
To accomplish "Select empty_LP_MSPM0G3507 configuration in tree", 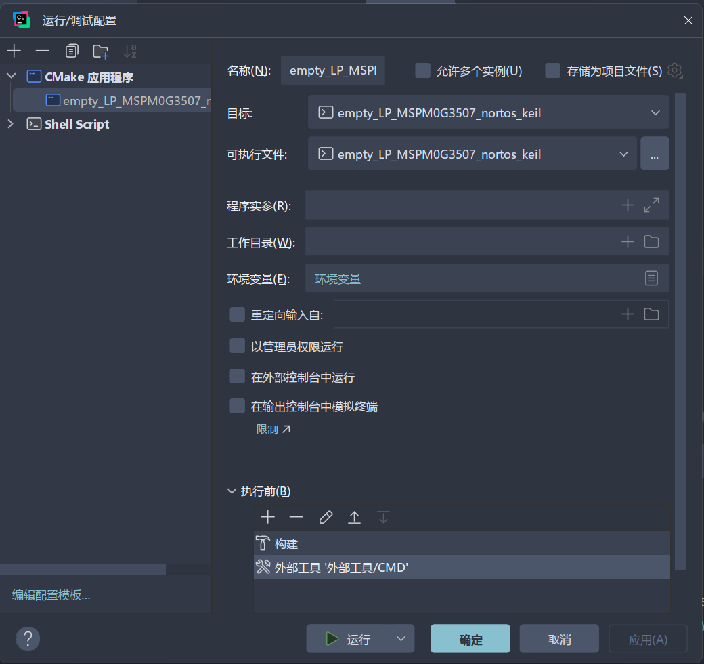I will [x=112, y=100].
